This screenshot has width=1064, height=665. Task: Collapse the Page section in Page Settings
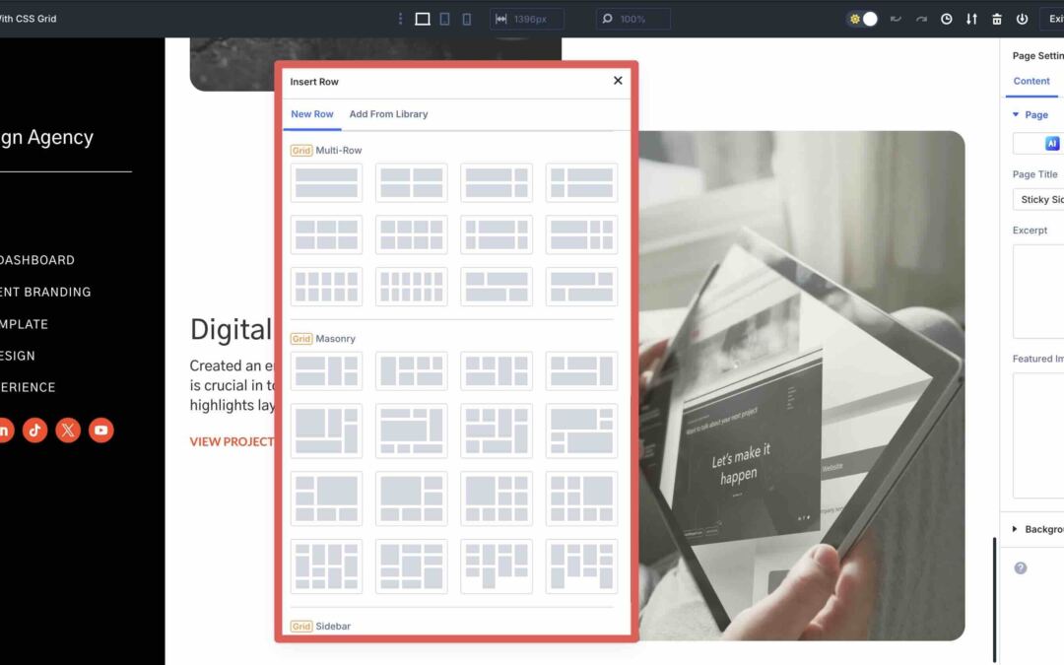click(1016, 114)
